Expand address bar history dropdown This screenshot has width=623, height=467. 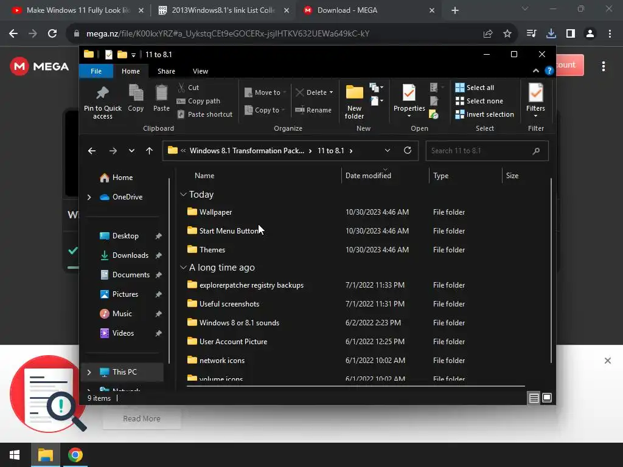pos(388,151)
